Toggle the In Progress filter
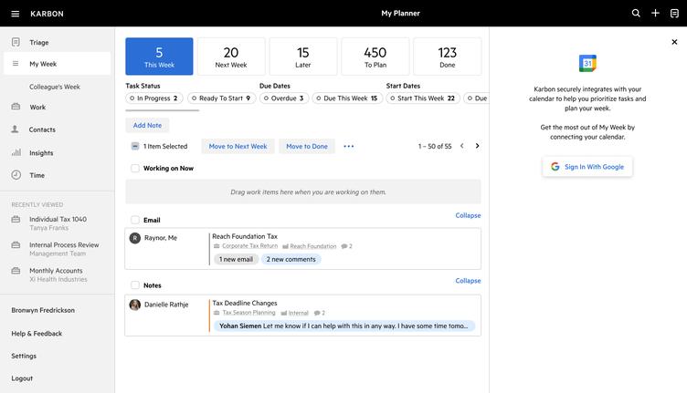 click(154, 98)
